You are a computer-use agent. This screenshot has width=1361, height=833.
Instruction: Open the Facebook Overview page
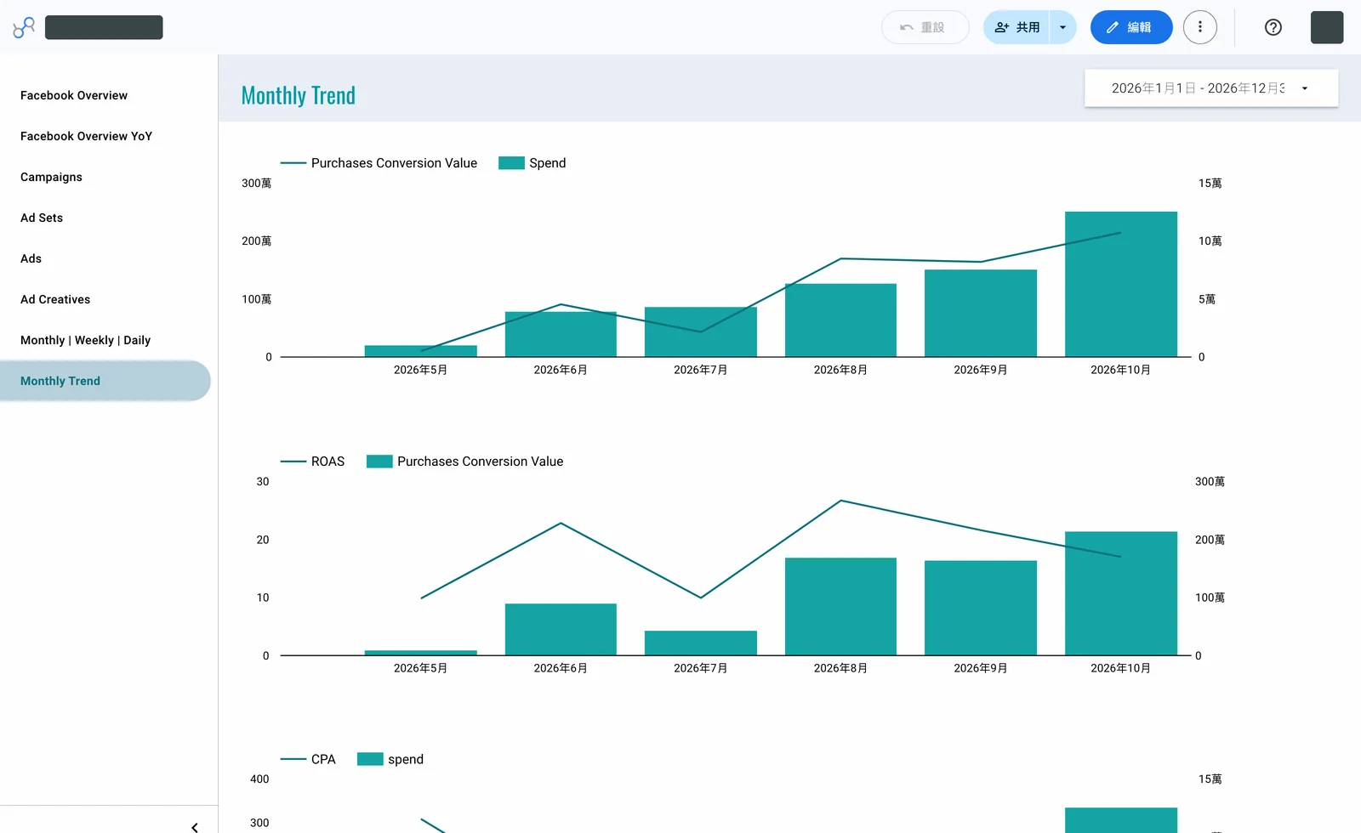click(x=74, y=95)
